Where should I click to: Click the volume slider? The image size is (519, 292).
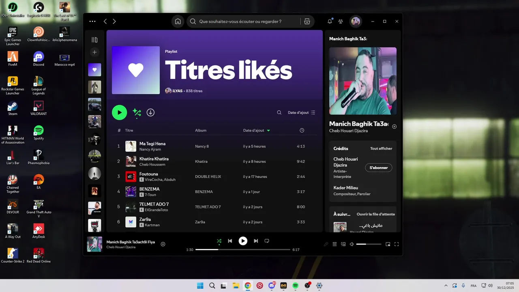click(369, 244)
